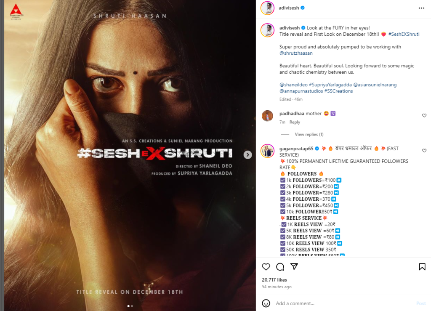
Task: Submit comment with the Post button
Action: [x=421, y=303]
